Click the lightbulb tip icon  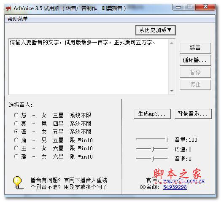(18, 183)
